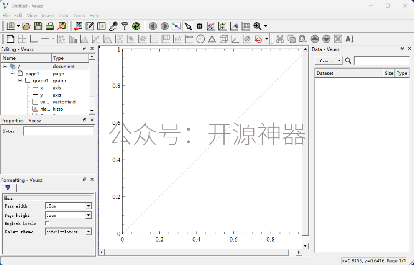Open the Data menu
The image size is (414, 265).
coord(63,16)
